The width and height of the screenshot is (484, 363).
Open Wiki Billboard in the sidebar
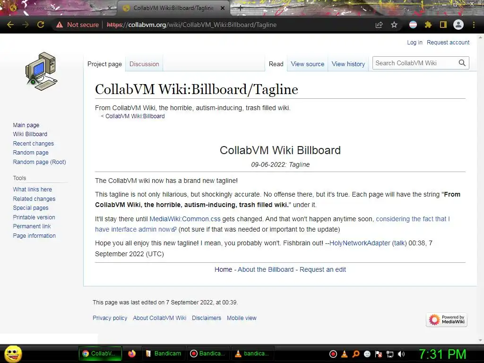[30, 134]
